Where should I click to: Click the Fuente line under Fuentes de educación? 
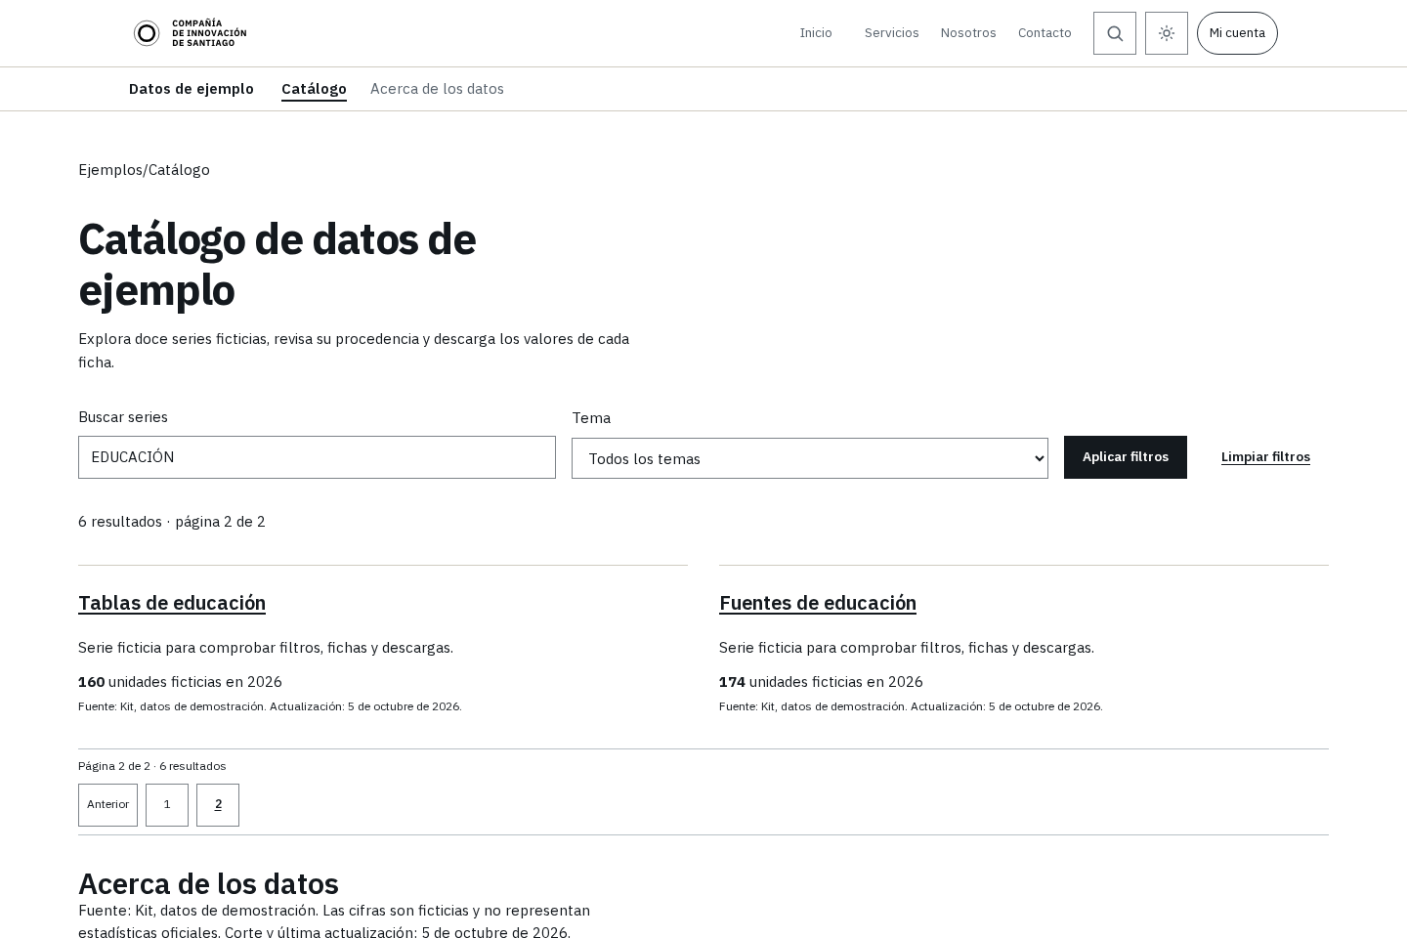click(911, 706)
